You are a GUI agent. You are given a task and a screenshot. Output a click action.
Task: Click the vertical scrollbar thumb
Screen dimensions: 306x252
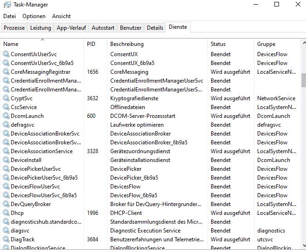tap(304, 80)
